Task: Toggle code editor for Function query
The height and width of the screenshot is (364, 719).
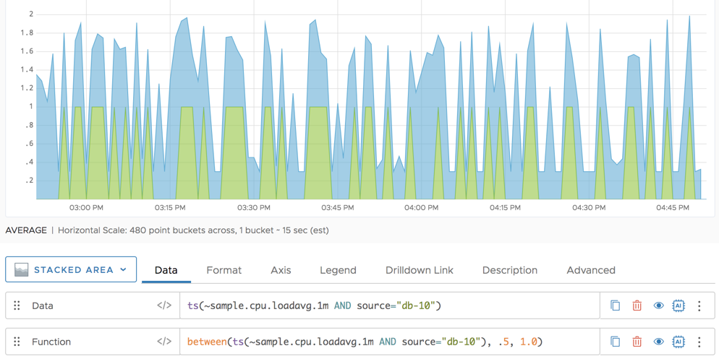Action: click(164, 342)
